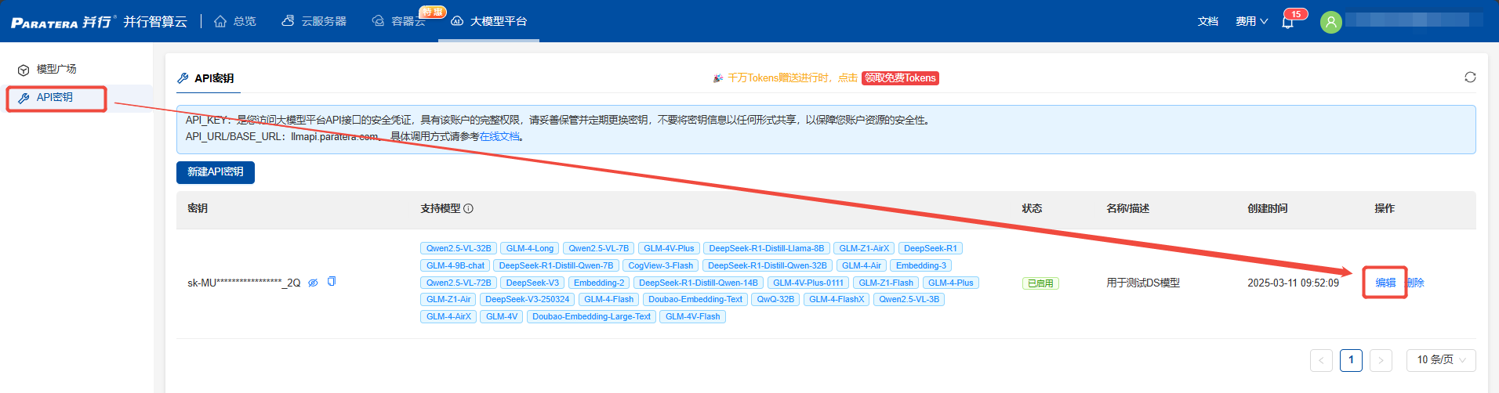Click the GLM-4-Plus model tag
The width and height of the screenshot is (1499, 393).
click(x=951, y=283)
